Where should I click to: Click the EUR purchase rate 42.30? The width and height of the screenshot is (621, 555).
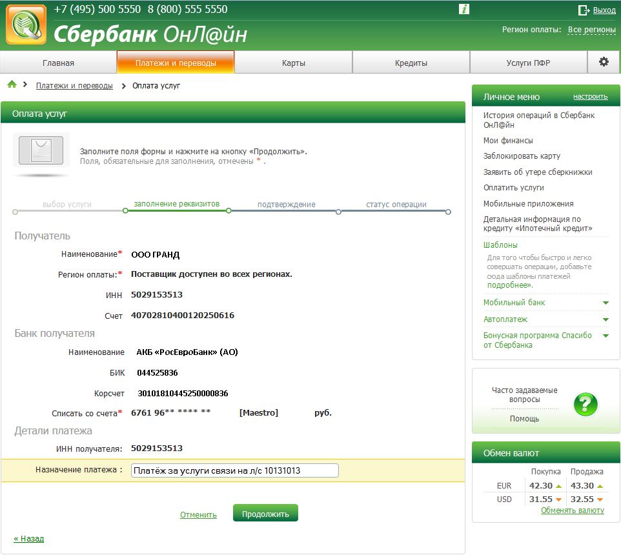pos(540,485)
